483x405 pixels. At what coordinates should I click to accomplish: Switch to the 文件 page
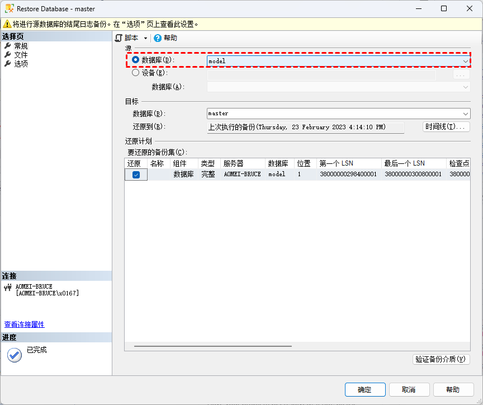pyautogui.click(x=21, y=55)
